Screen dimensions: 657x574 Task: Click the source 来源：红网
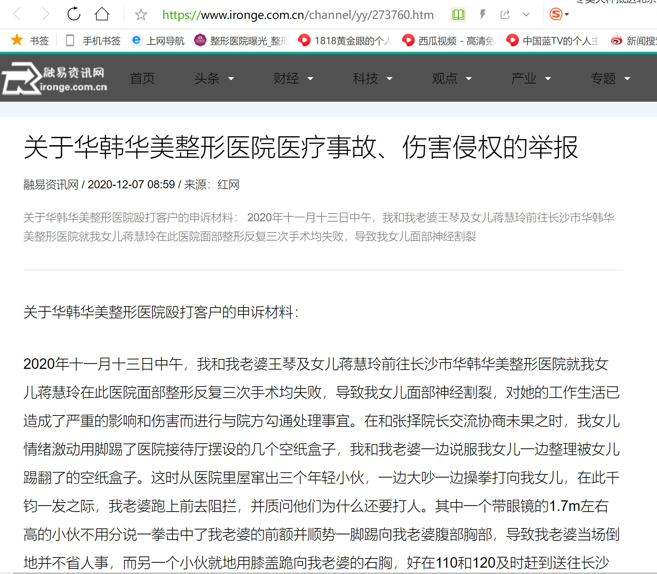pos(212,184)
